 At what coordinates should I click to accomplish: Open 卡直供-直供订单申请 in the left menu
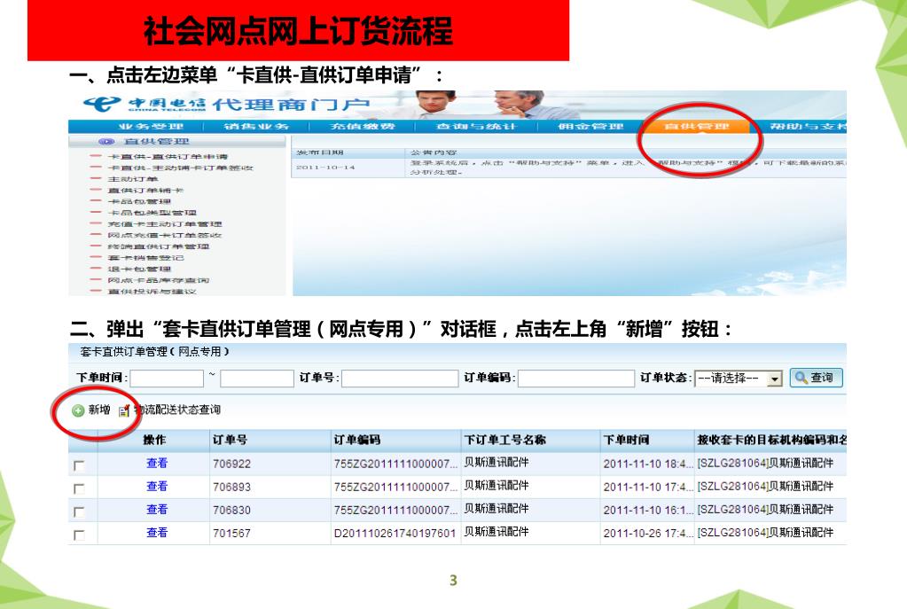tap(168, 157)
